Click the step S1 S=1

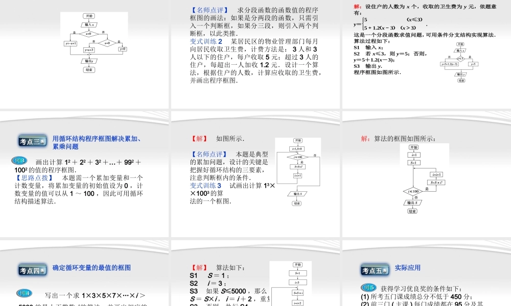click(209, 275)
